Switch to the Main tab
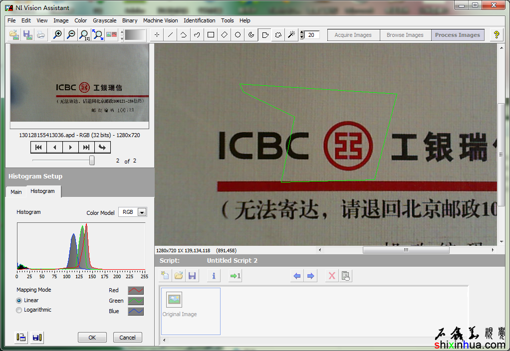The height and width of the screenshot is (351, 510). (16, 192)
